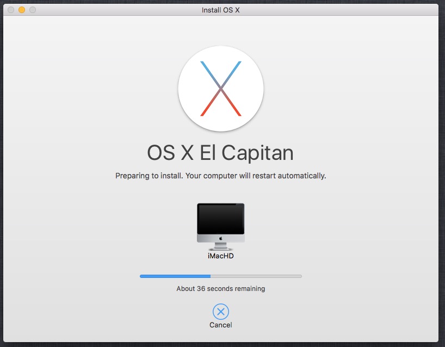Click "Preparing to install" message text
Image resolution: width=445 pixels, height=347 pixels.
coord(221,176)
